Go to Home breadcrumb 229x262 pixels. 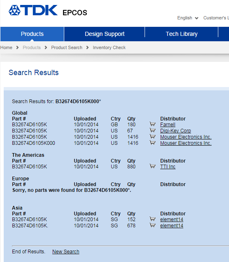[6, 47]
